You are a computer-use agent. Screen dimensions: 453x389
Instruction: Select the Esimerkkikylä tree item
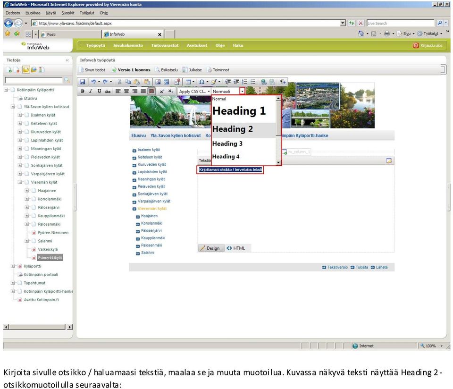tap(50, 257)
